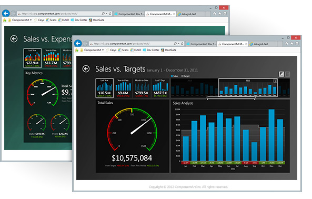This screenshot has width=312, height=199.
Task: Open address bar dropdown arrow in front window
Action: coord(179,43)
